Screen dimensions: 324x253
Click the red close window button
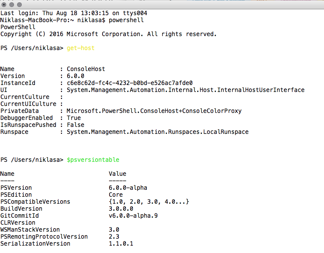4,5
